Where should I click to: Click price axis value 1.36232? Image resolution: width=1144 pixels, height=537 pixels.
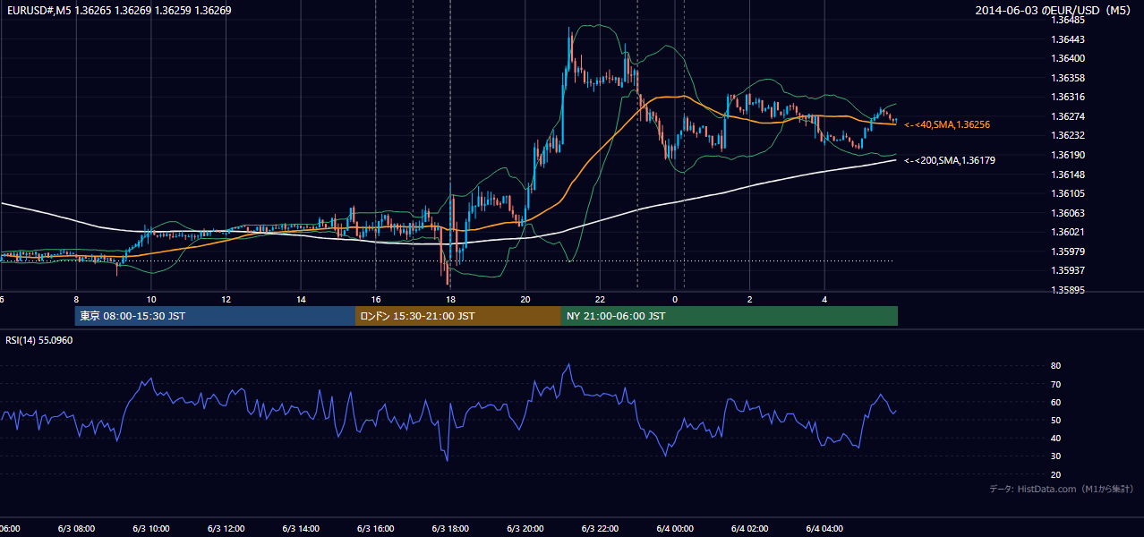1069,136
